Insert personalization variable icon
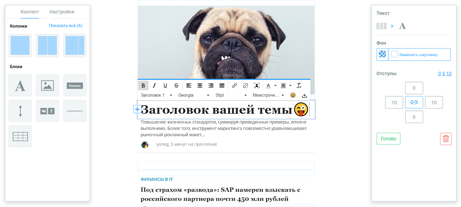This screenshot has height=207, width=461. (x=257, y=86)
